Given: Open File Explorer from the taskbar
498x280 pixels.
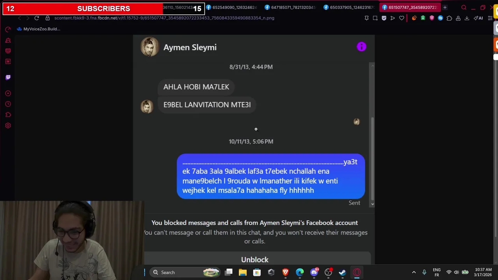Looking at the screenshot, I should click(x=243, y=272).
